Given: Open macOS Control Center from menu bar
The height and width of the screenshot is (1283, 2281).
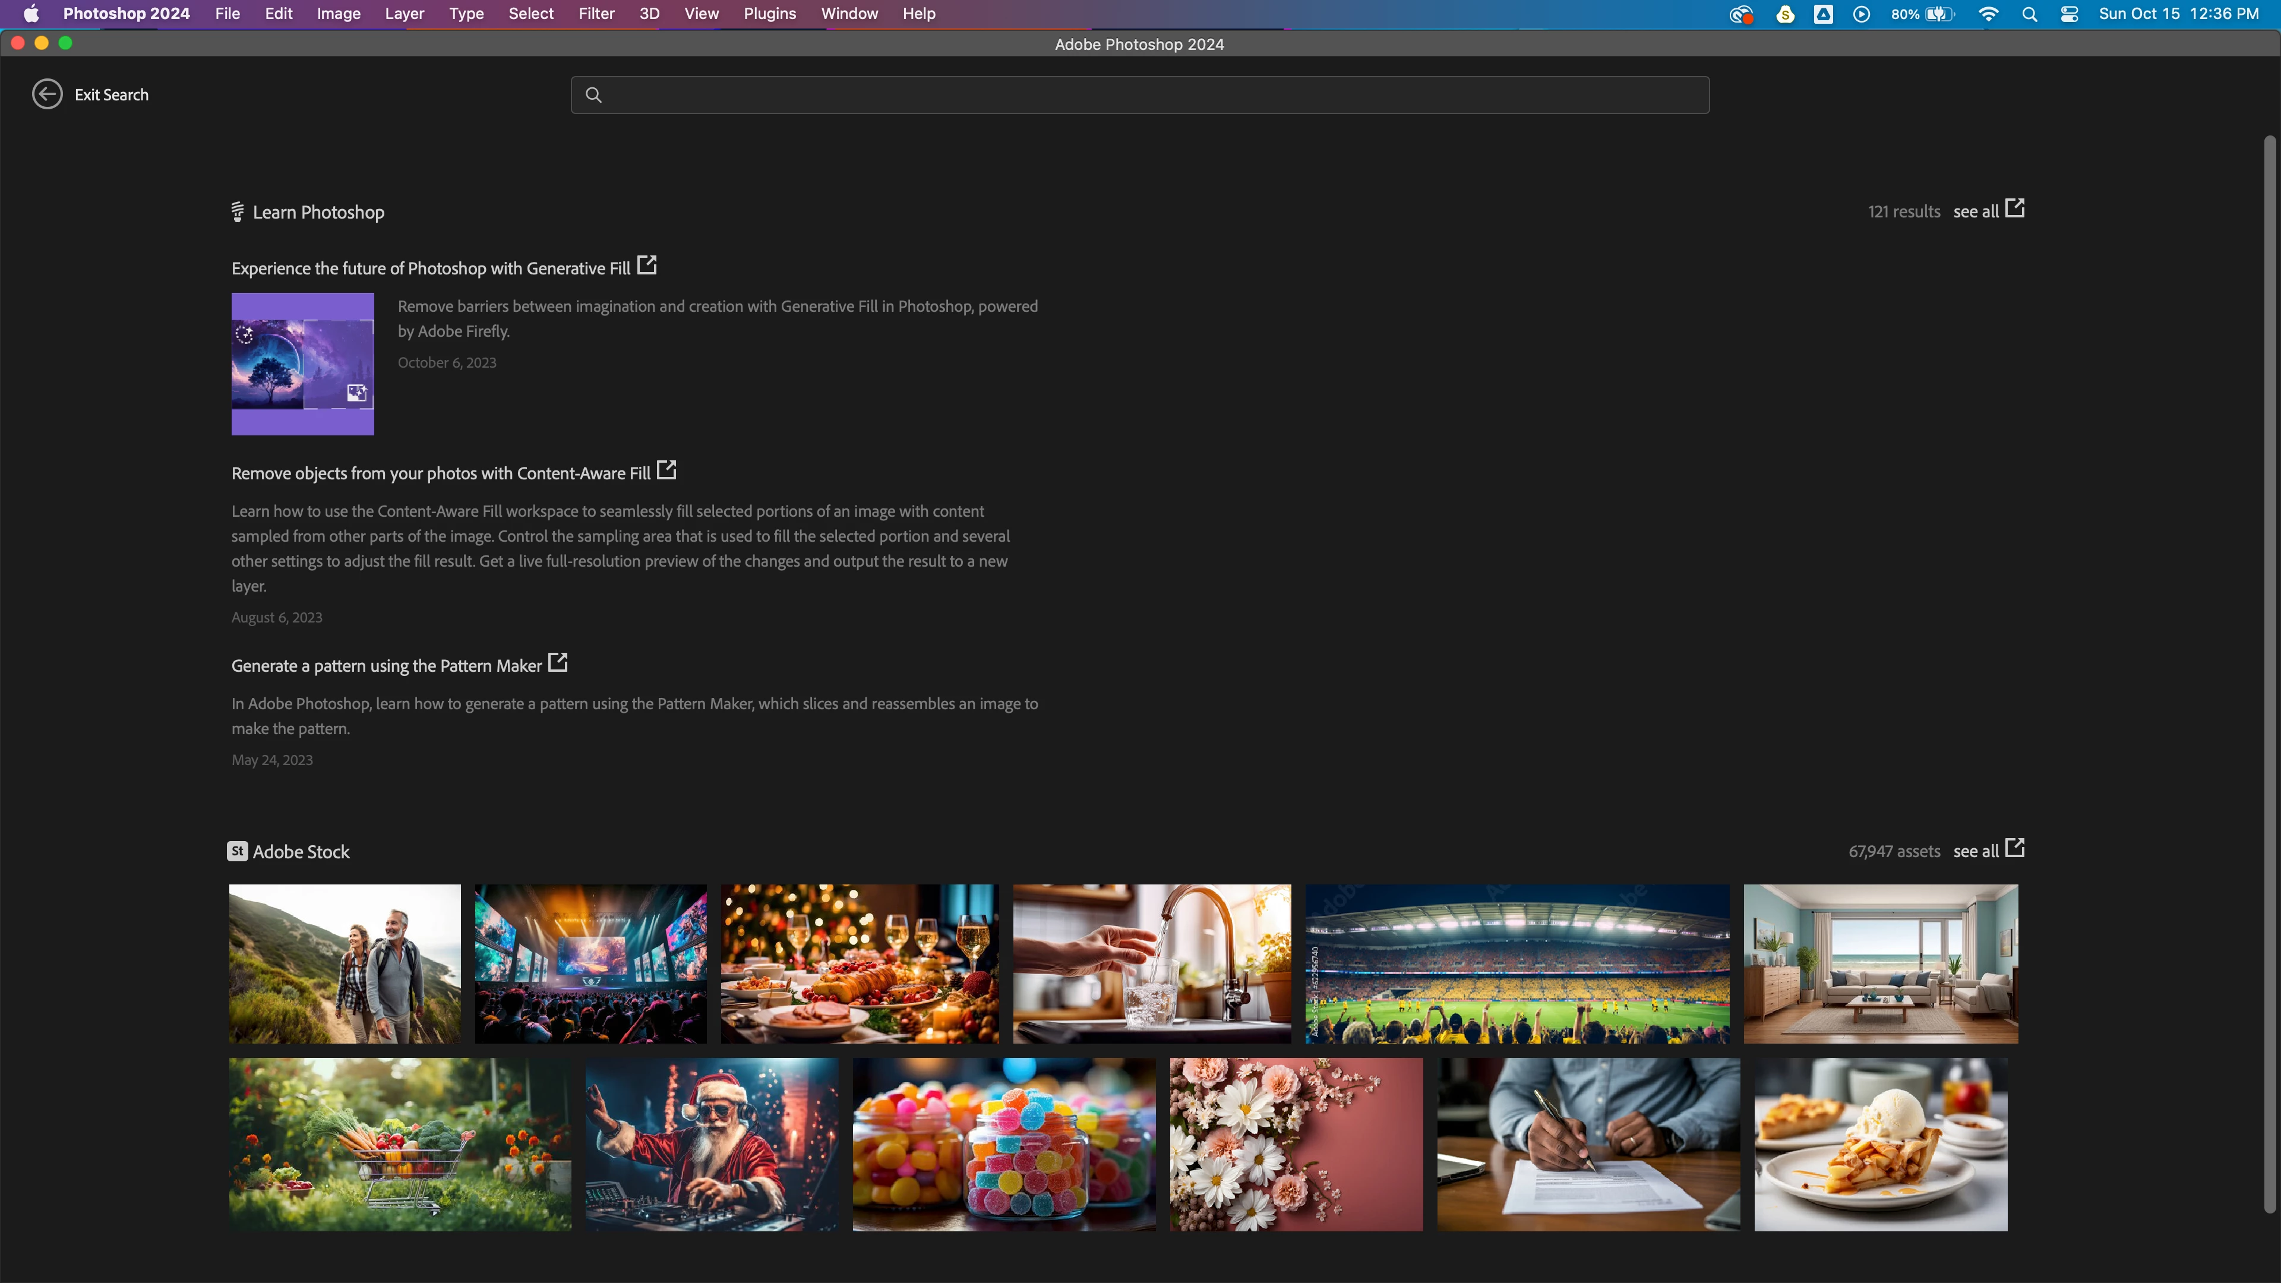Looking at the screenshot, I should [2070, 13].
